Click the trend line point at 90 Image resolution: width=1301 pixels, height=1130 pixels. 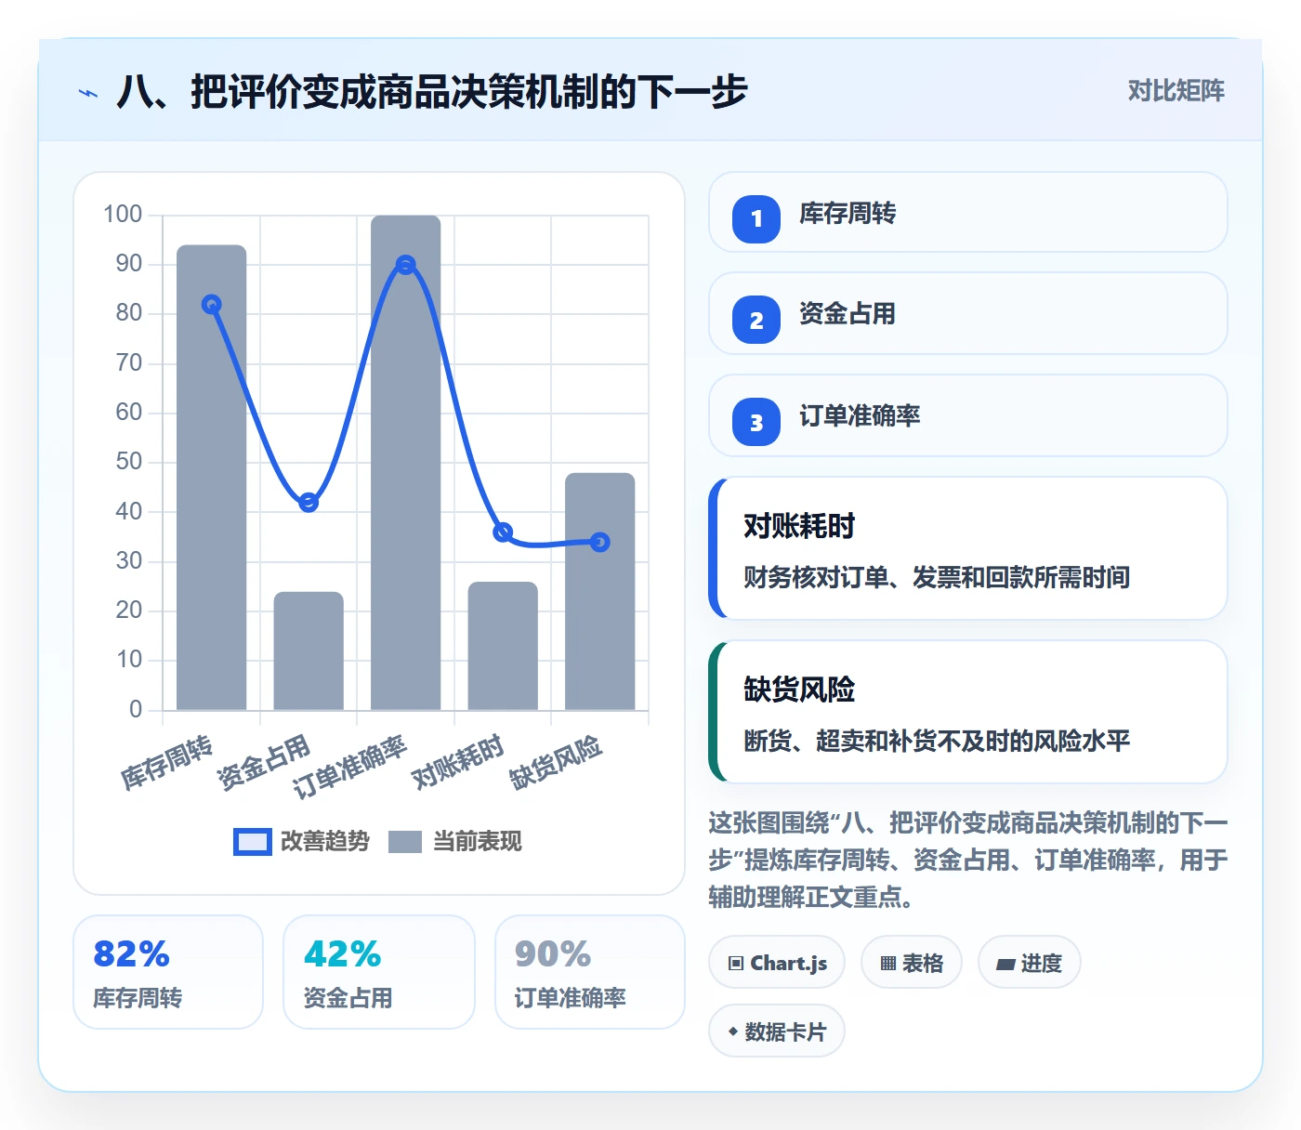pos(406,265)
